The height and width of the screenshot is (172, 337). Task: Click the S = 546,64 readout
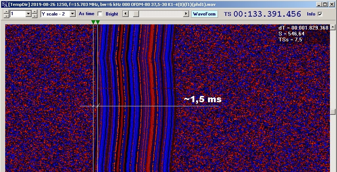(x=291, y=34)
